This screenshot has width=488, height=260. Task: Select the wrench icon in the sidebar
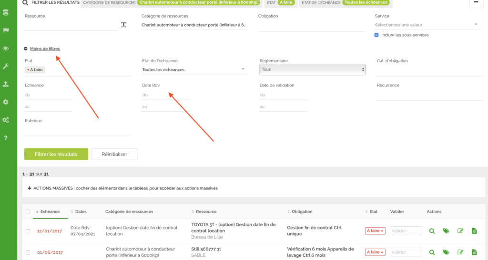coord(6,67)
